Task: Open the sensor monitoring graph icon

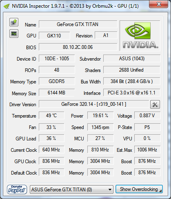Action: click(x=14, y=33)
